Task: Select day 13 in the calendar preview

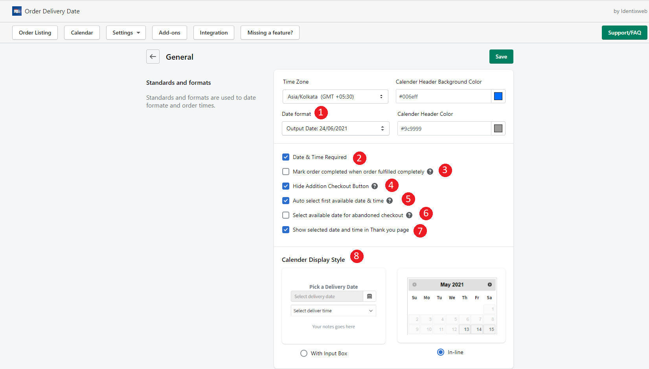Action: pos(465,329)
